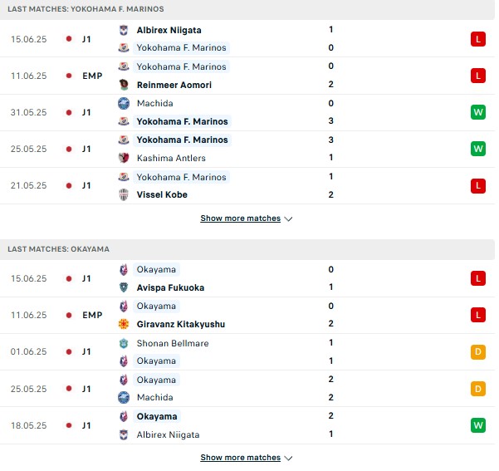
Task: Click the Avispa Fukuoka team crest
Action: (x=124, y=287)
